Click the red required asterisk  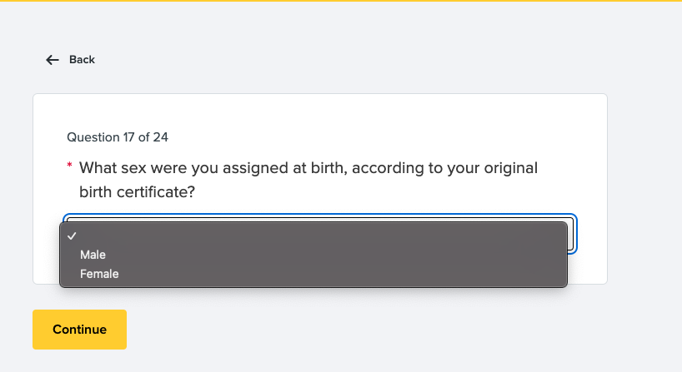(x=70, y=167)
